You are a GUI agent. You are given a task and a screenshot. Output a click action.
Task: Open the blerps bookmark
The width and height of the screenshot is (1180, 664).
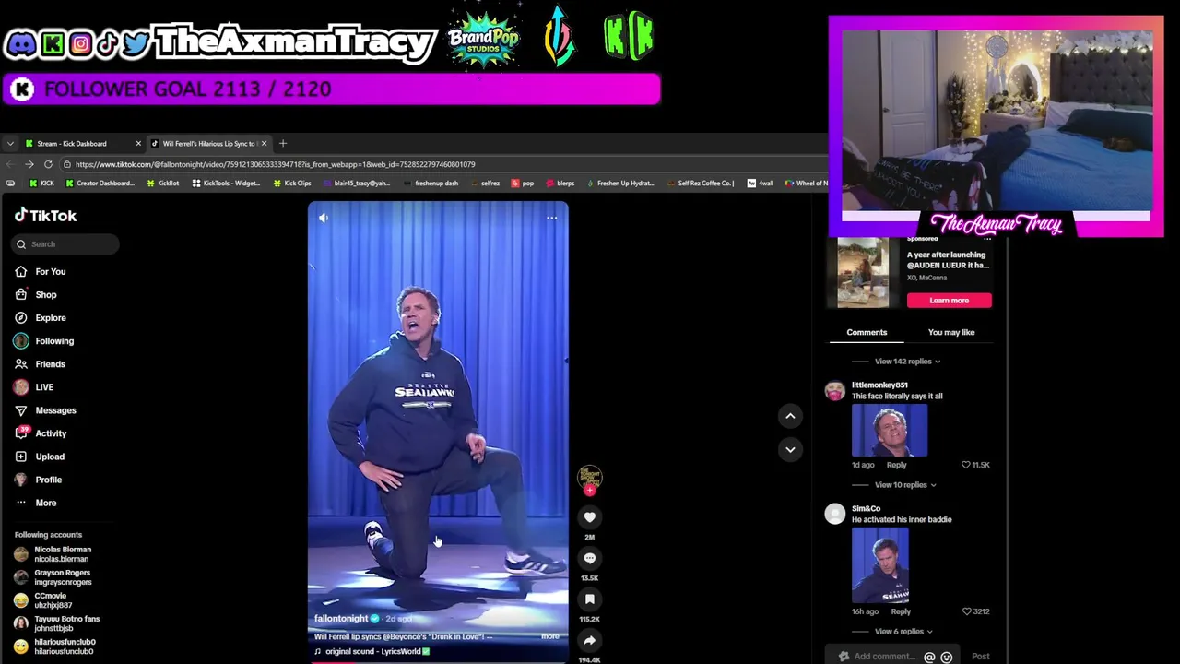click(x=560, y=184)
